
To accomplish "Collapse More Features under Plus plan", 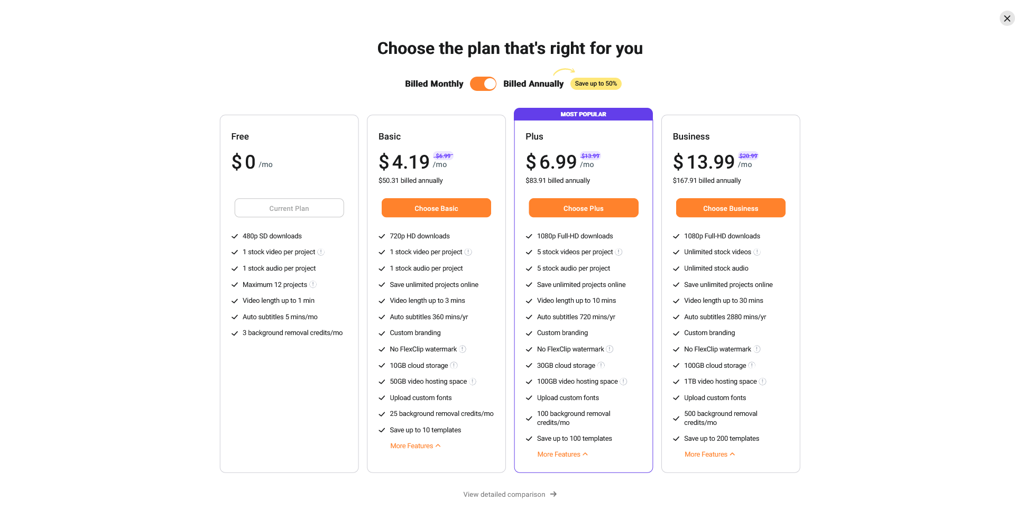I will click(562, 455).
